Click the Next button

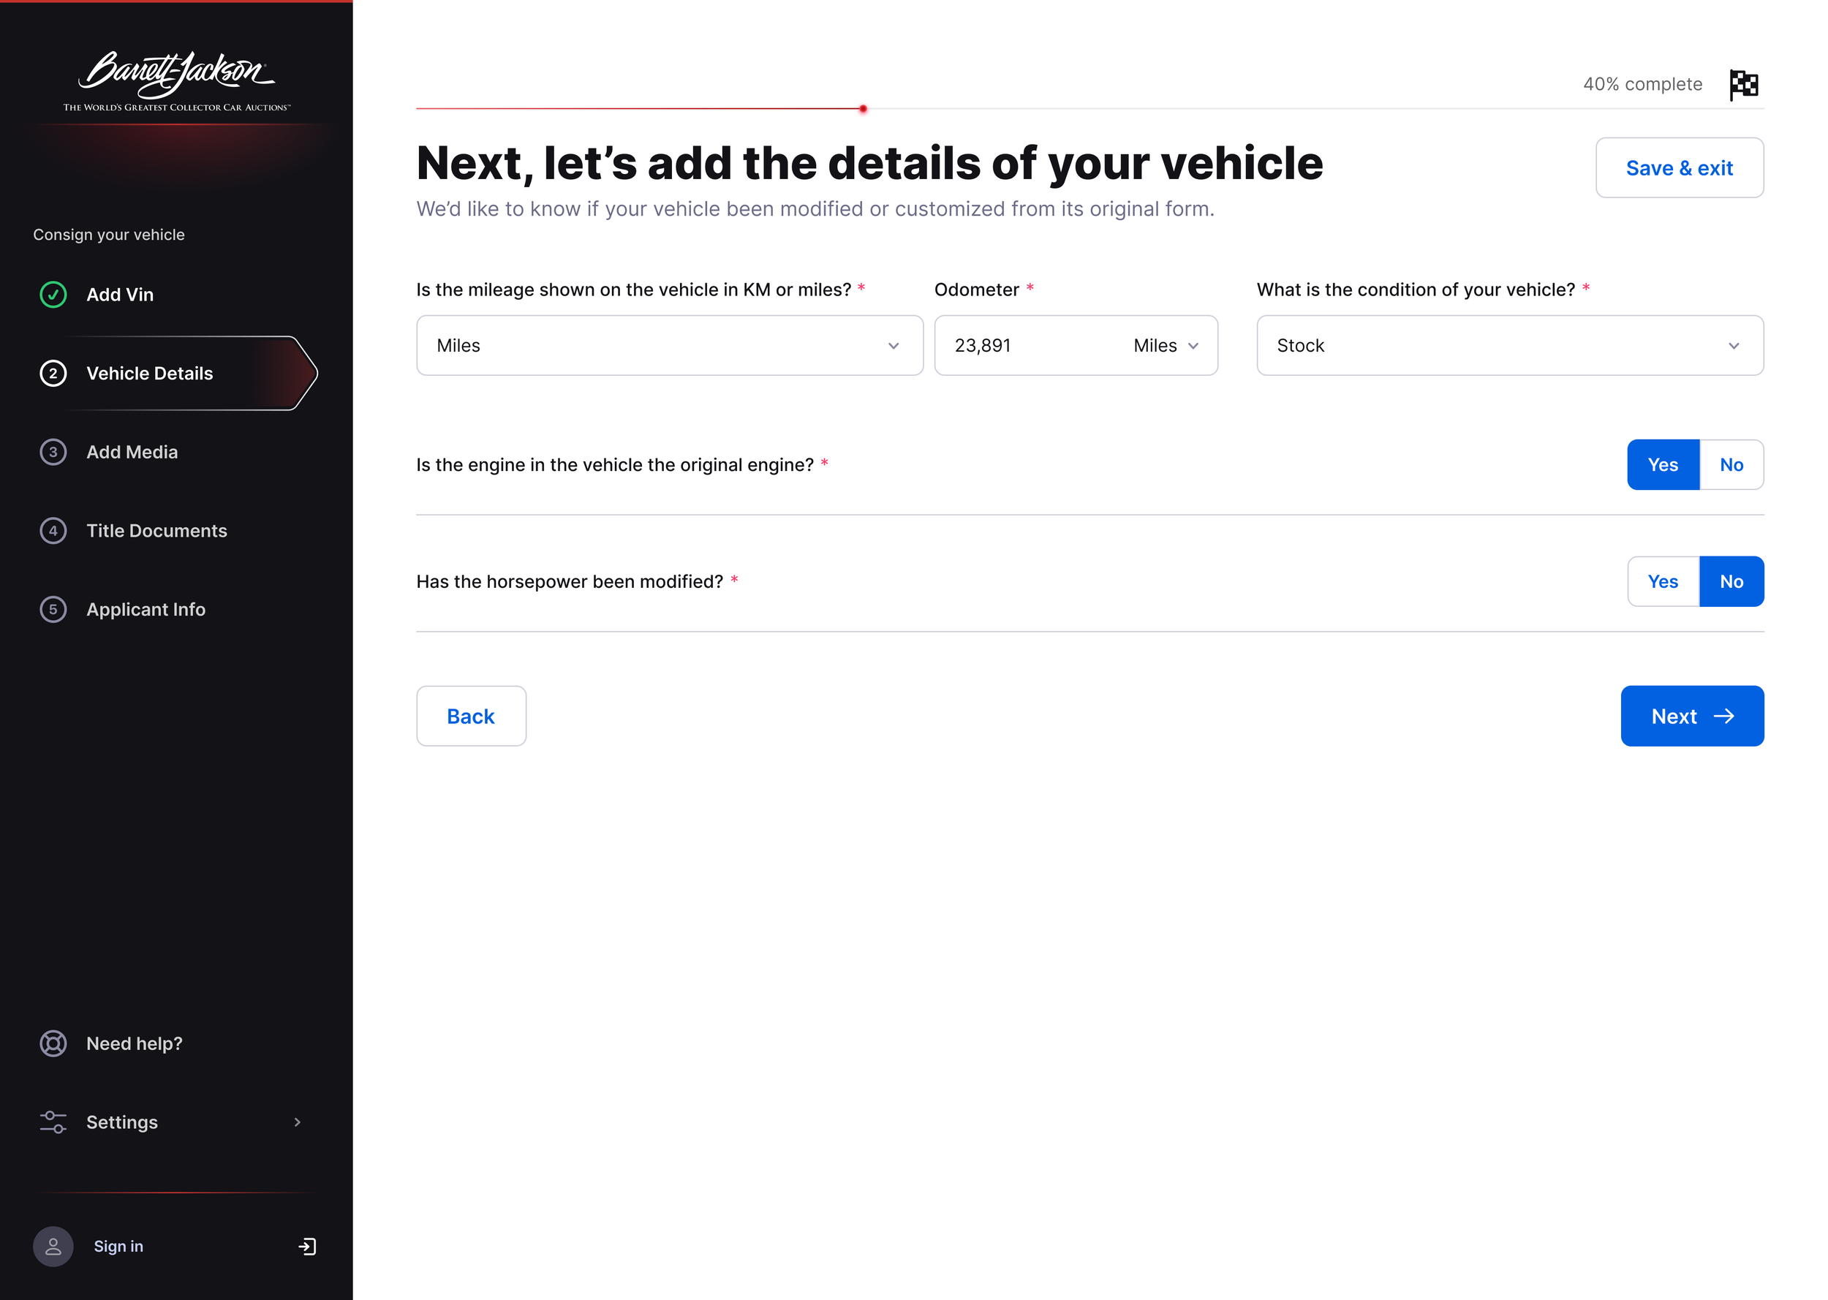pyautogui.click(x=1692, y=716)
